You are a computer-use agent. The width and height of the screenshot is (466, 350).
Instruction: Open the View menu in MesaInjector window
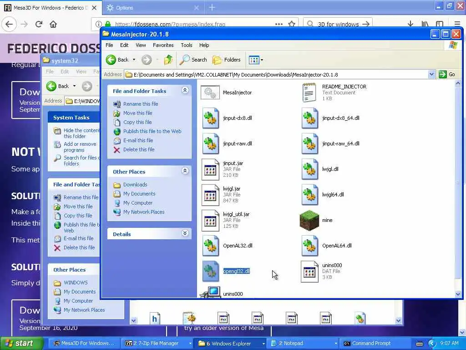tap(141, 45)
